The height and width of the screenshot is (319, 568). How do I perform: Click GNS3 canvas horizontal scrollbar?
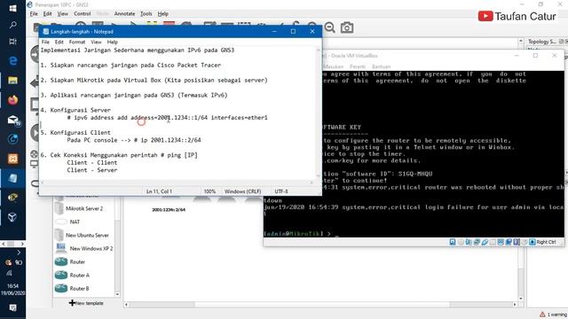320,305
